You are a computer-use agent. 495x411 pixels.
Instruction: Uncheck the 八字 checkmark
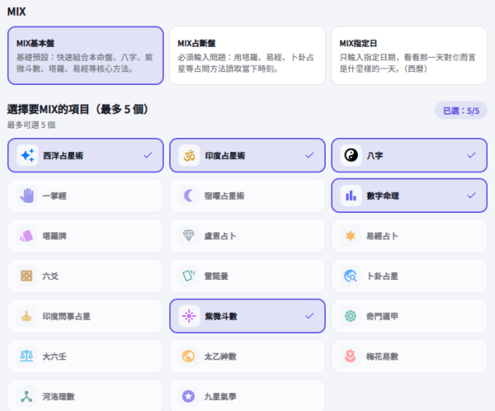(471, 155)
